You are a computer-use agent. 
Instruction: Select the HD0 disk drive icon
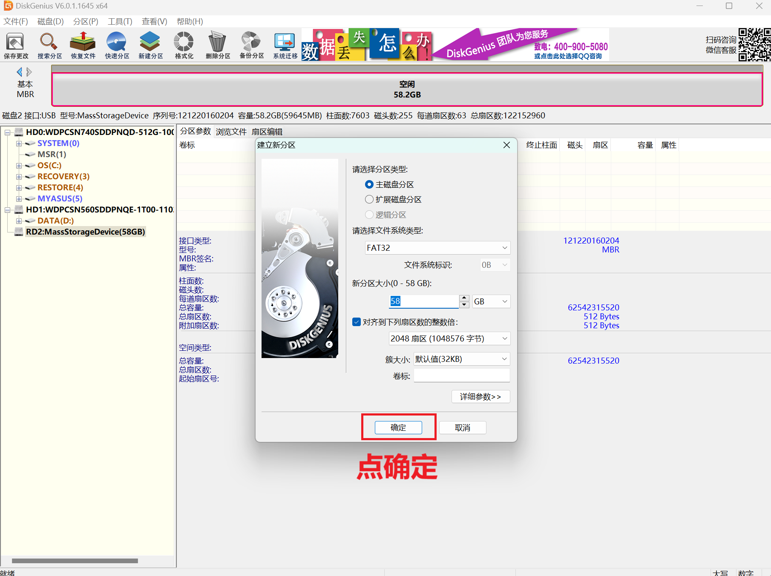[19, 132]
